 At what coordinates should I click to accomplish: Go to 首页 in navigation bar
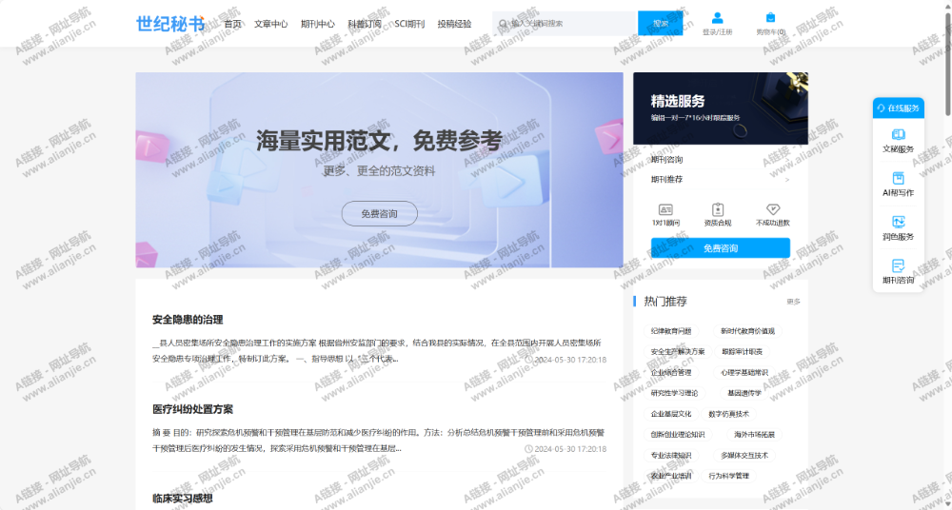pos(232,24)
